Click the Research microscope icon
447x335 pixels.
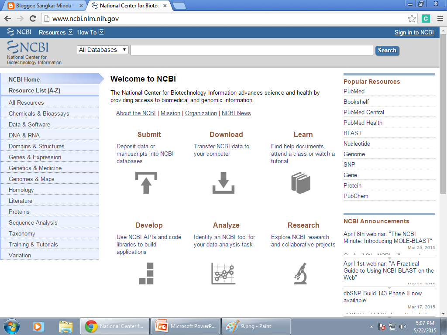click(300, 273)
